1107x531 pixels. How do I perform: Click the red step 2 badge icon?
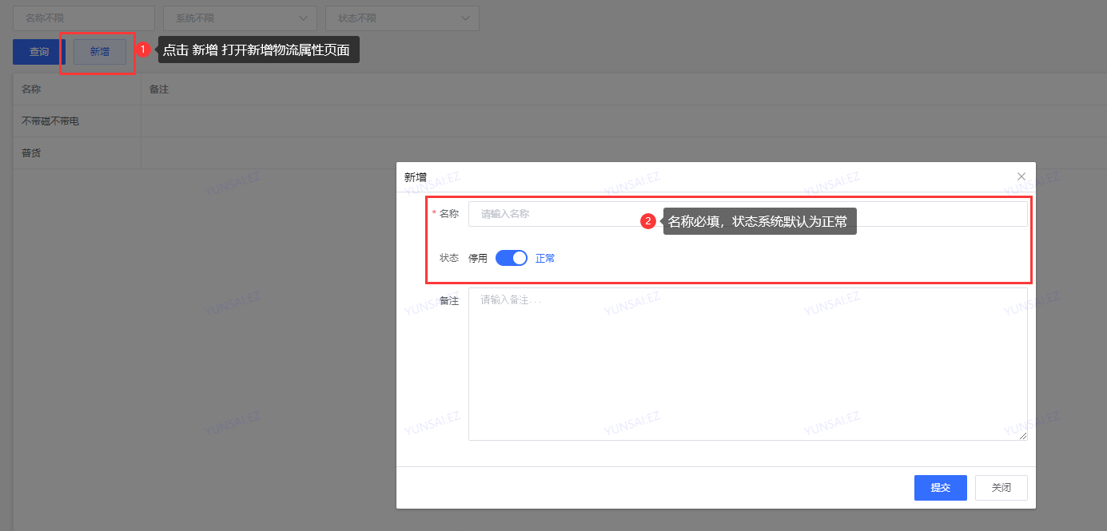click(649, 221)
